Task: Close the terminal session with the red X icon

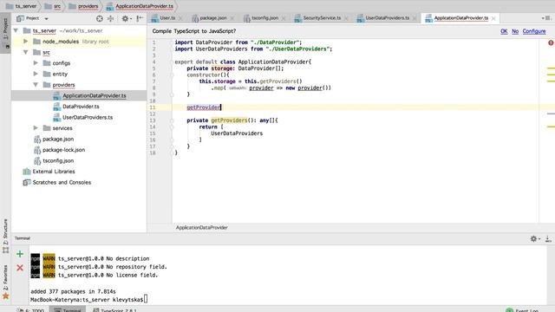Action: 20,268
